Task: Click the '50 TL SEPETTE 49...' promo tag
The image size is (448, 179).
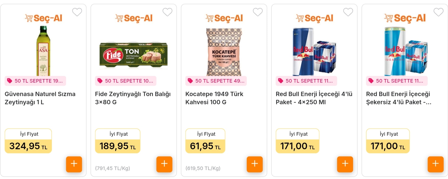Action: [x=216, y=81]
